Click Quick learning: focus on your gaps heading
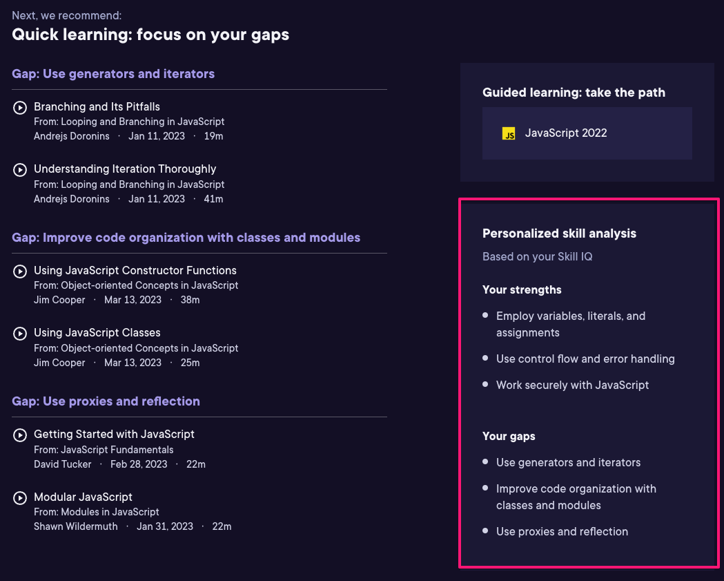724x581 pixels. pos(150,35)
